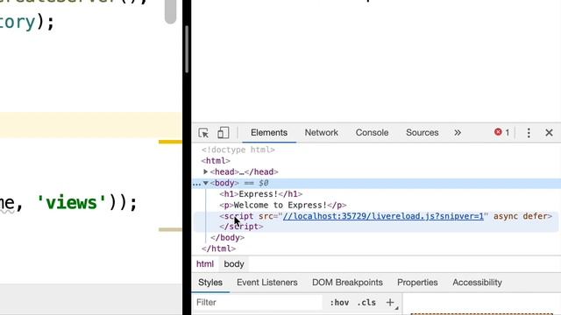This screenshot has height=315, width=561.
Task: Select the closing body tag
Action: (228, 237)
